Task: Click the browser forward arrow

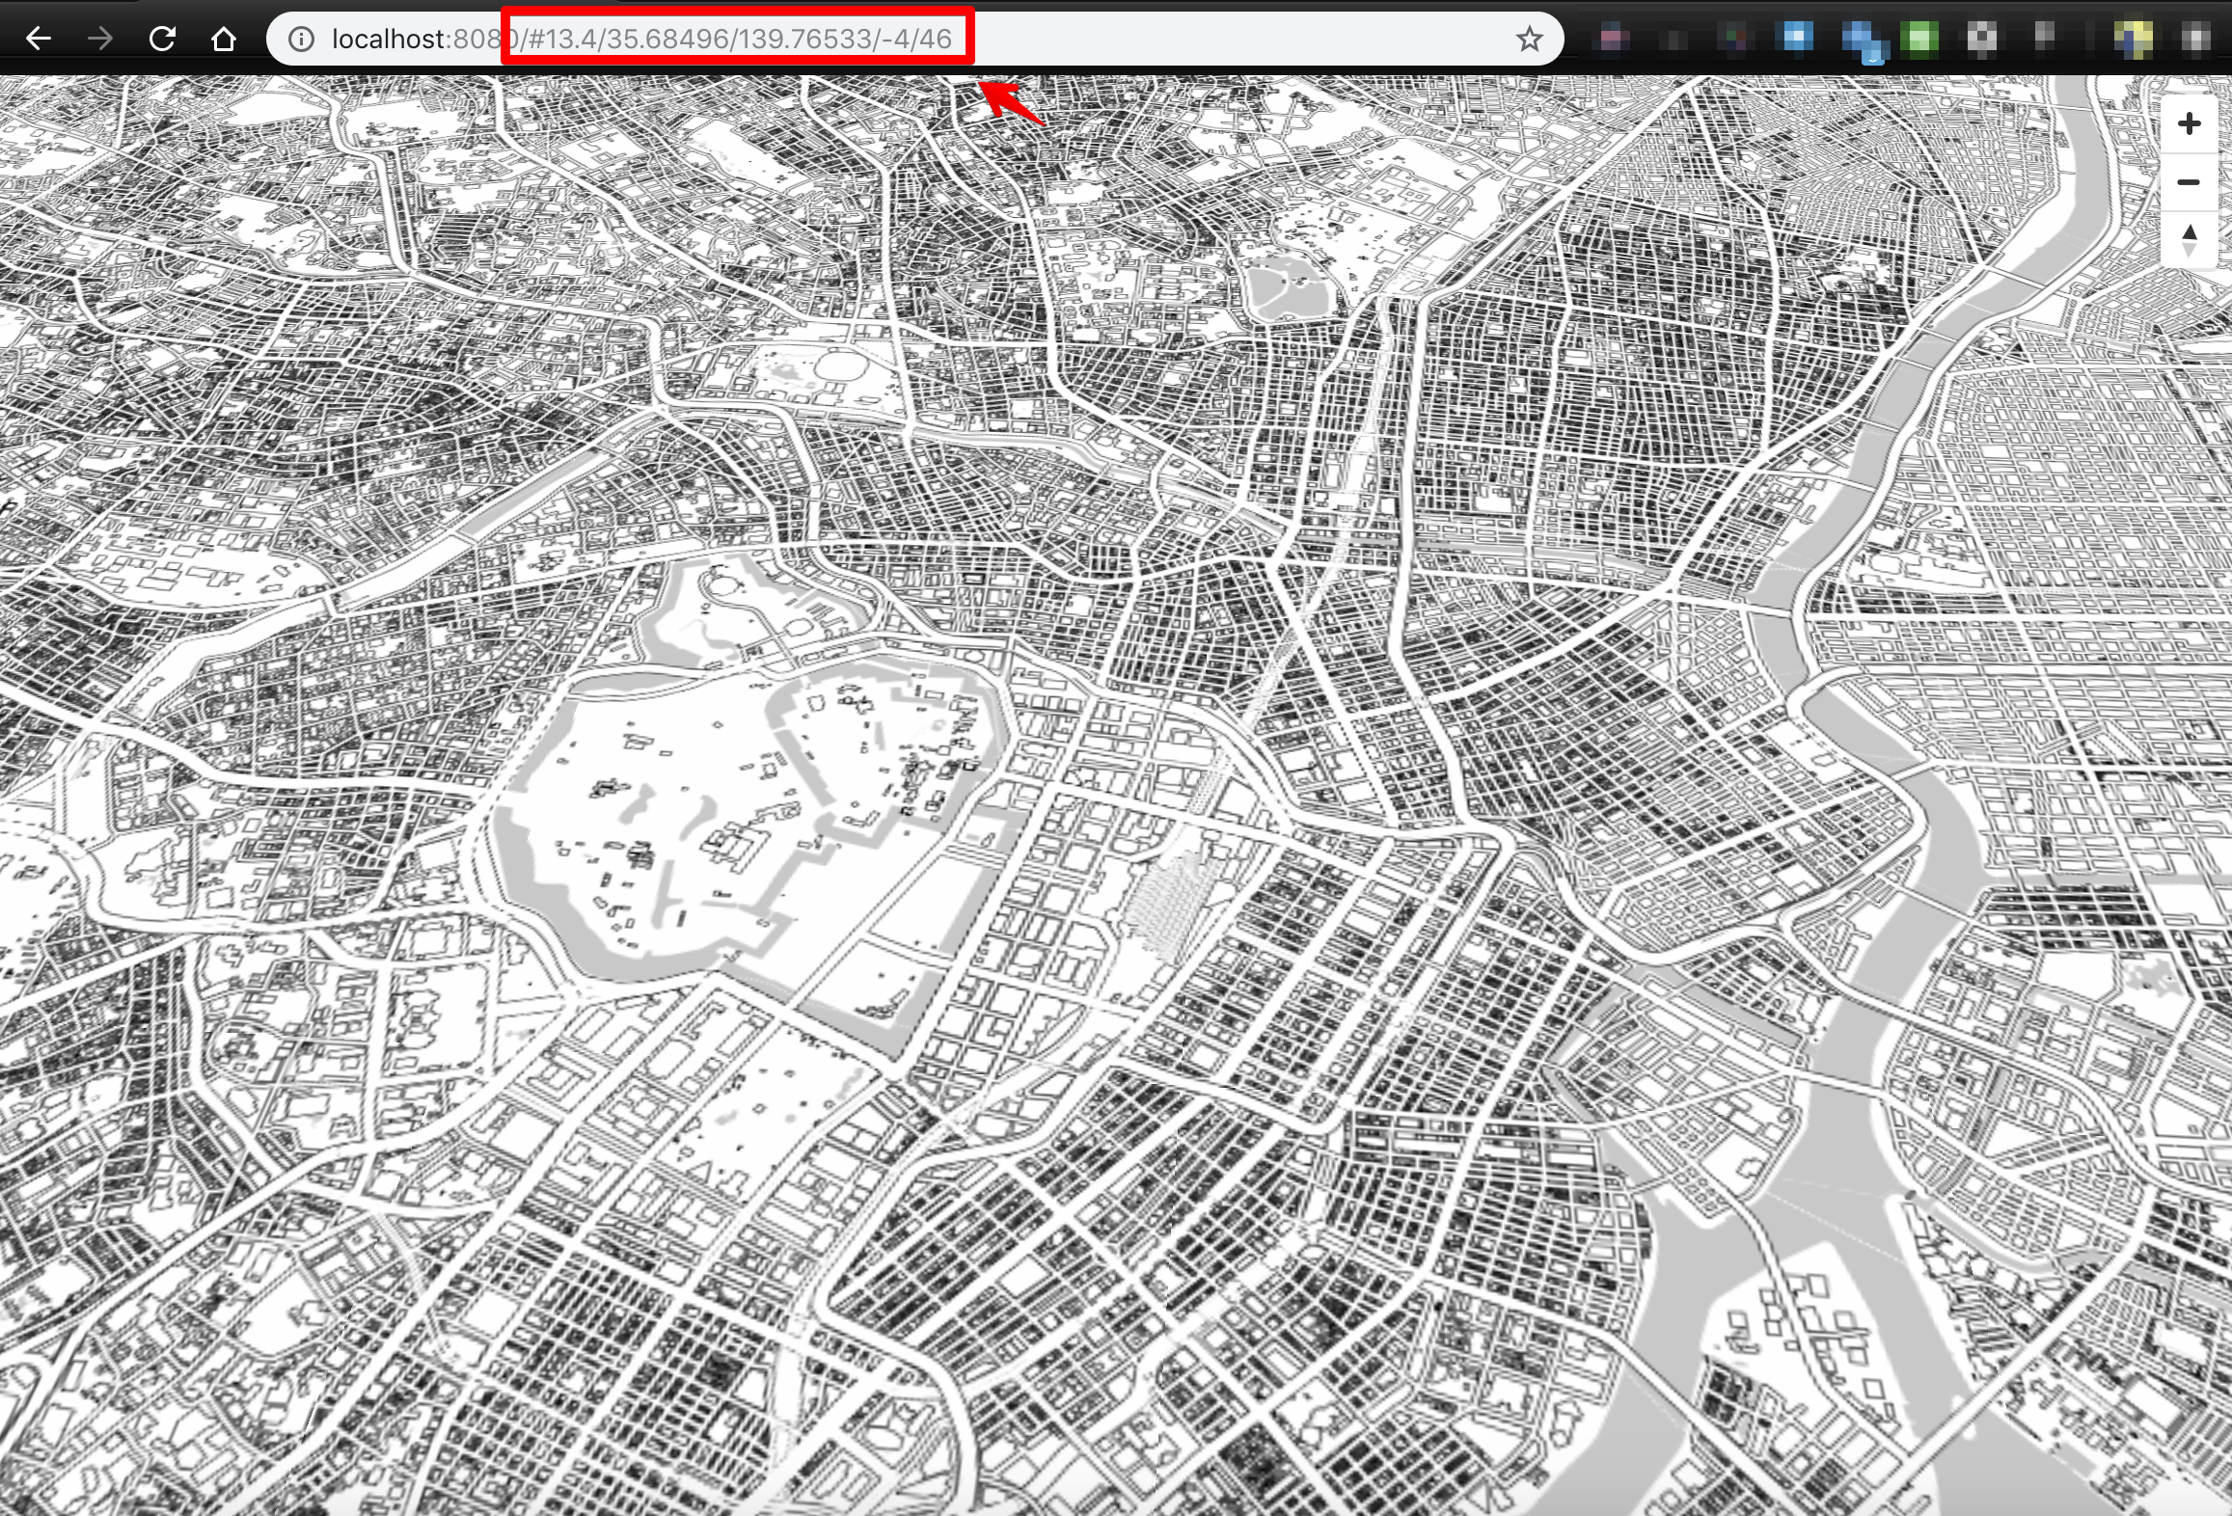Action: (x=100, y=39)
